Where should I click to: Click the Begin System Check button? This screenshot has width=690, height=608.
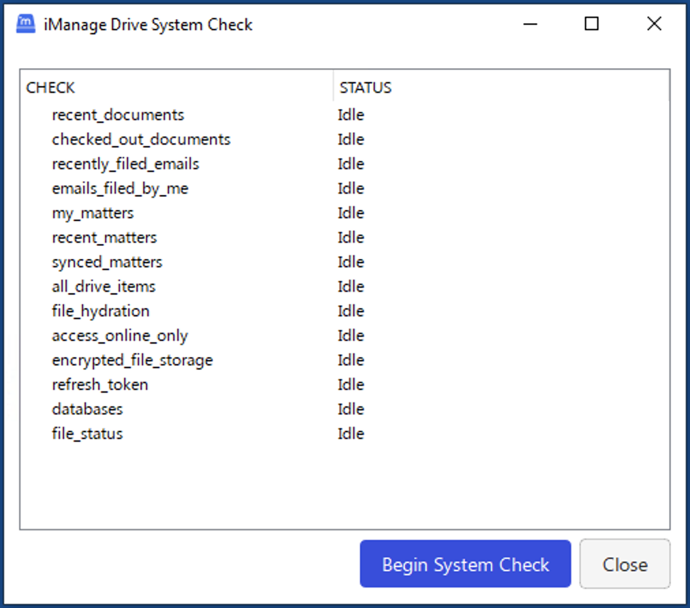coord(465,564)
